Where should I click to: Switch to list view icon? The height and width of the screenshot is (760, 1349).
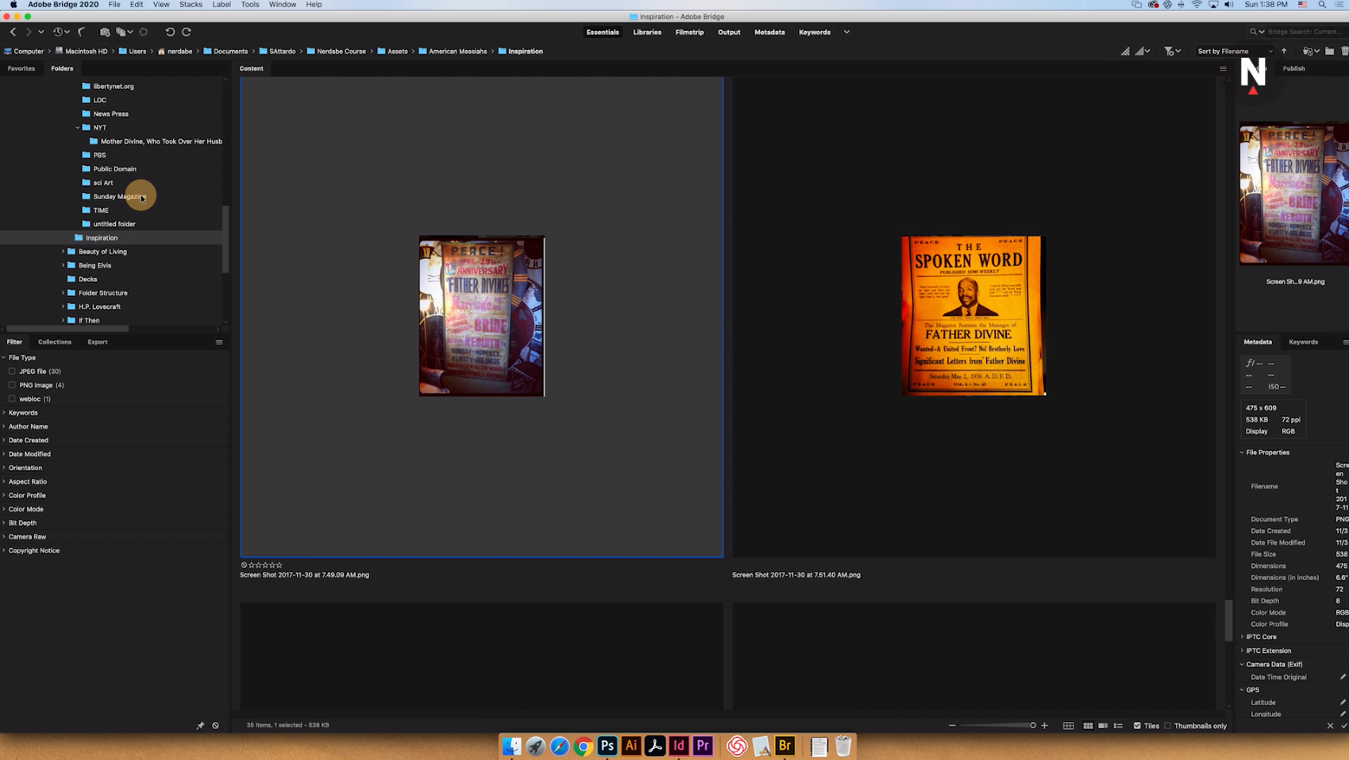tap(1118, 726)
